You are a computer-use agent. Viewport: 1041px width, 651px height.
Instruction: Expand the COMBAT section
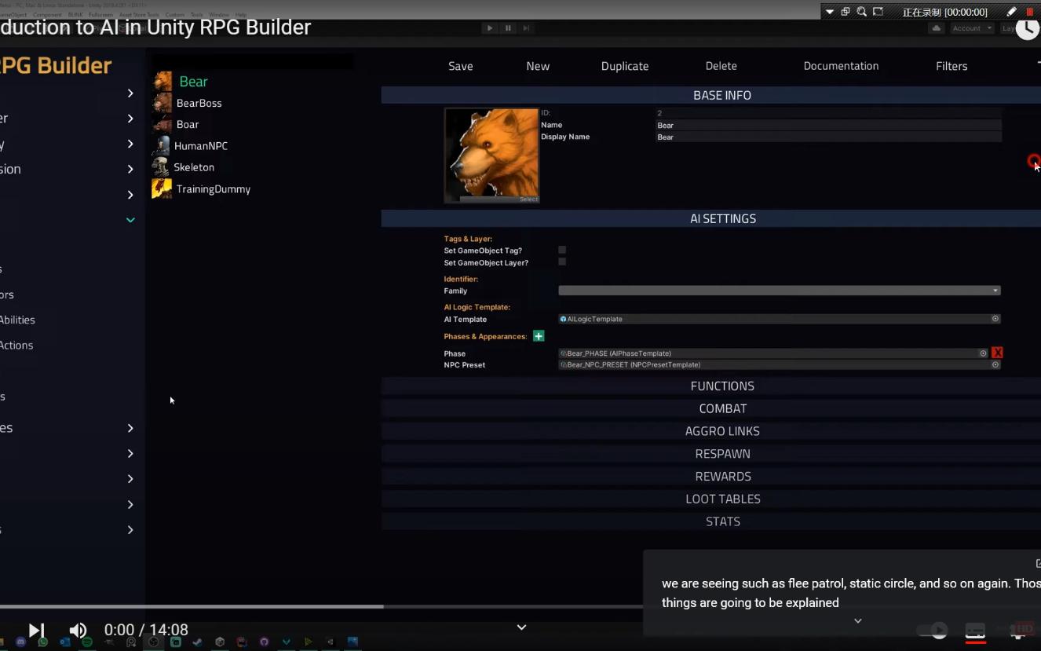coord(722,408)
